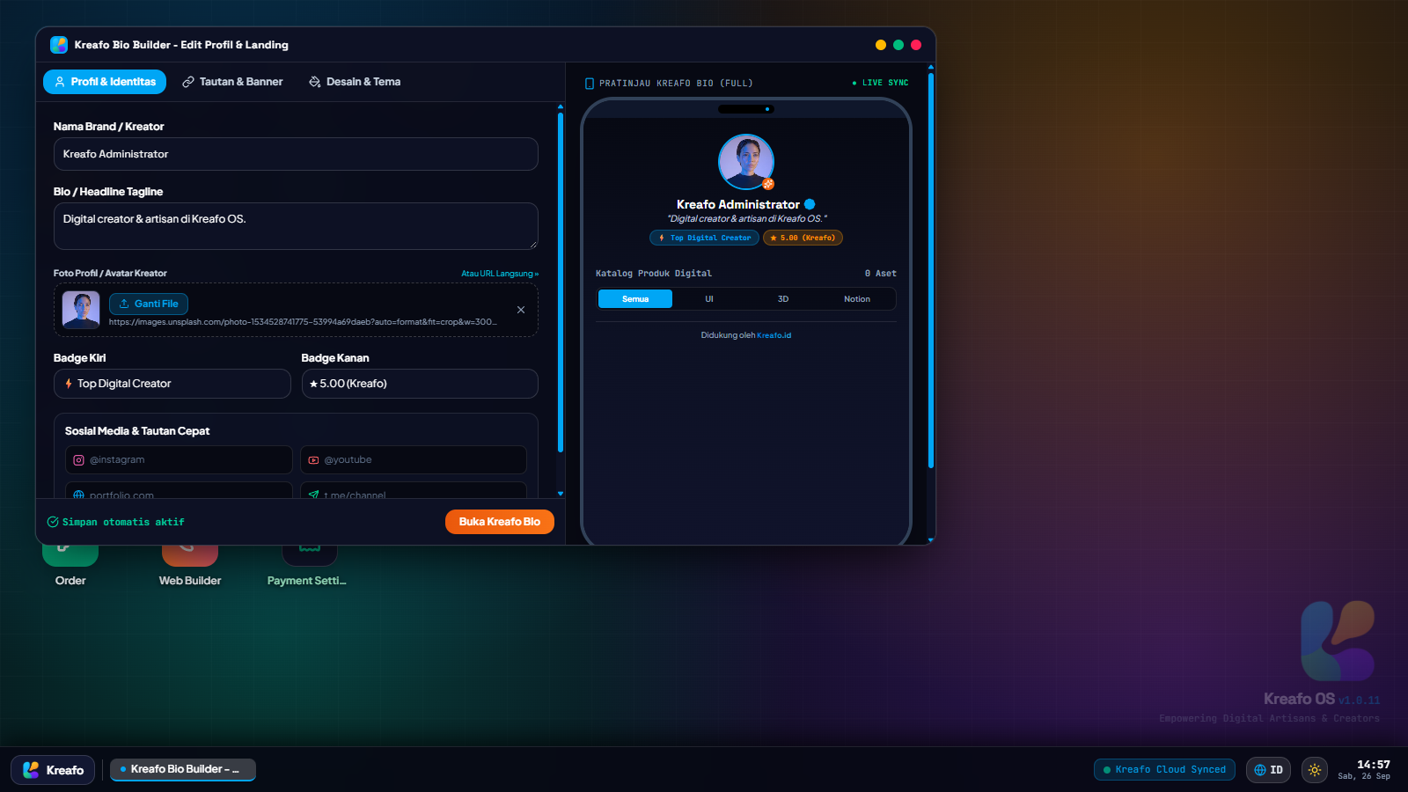1408x792 pixels.
Task: Edit the Badge Kiri field
Action: pos(172,384)
